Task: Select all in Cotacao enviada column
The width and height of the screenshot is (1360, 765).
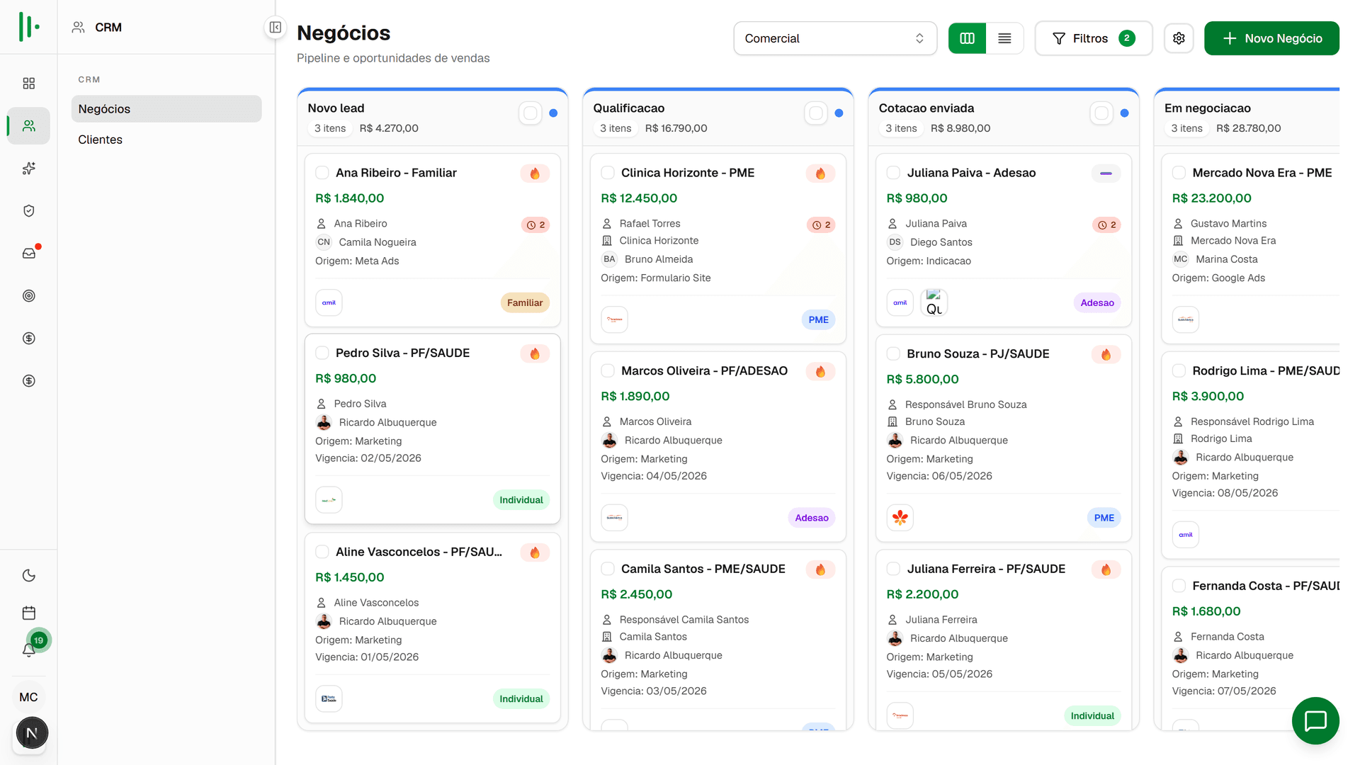Action: tap(1101, 113)
